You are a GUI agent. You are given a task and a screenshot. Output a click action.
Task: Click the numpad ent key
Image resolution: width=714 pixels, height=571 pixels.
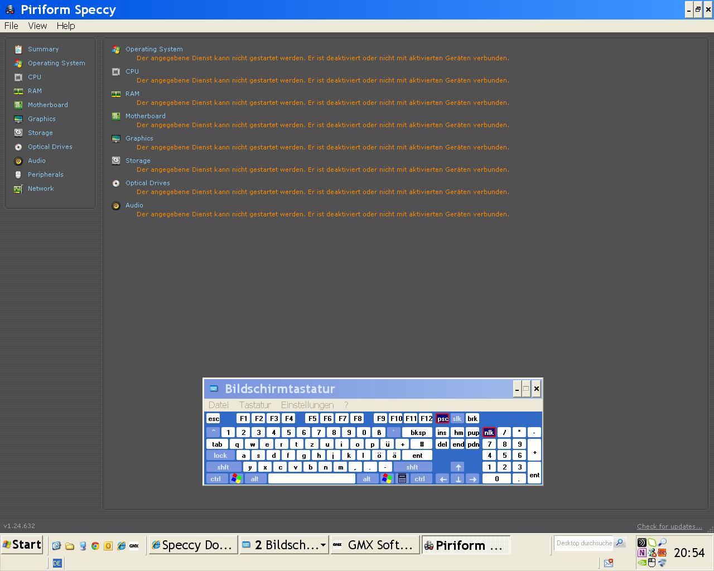tap(534, 473)
